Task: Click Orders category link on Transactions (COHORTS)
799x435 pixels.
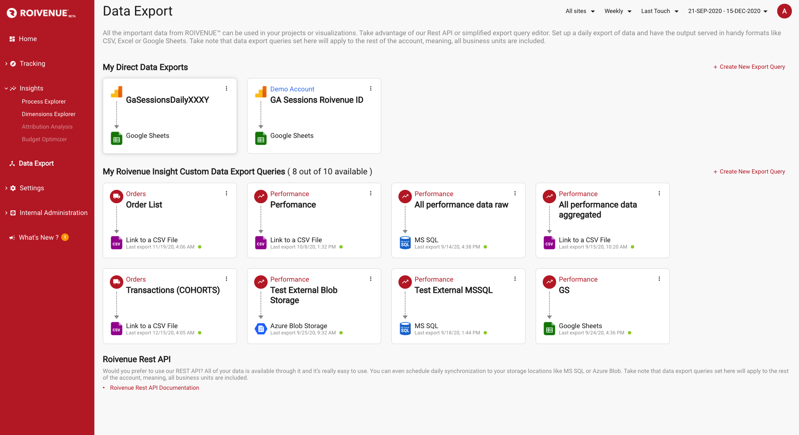Action: pyautogui.click(x=136, y=280)
